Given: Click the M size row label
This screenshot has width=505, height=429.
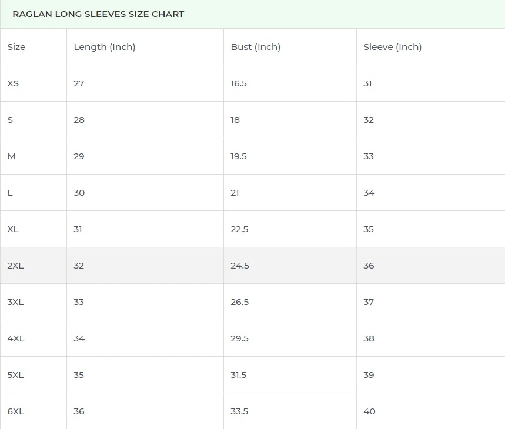Looking at the screenshot, I should pyautogui.click(x=11, y=156).
